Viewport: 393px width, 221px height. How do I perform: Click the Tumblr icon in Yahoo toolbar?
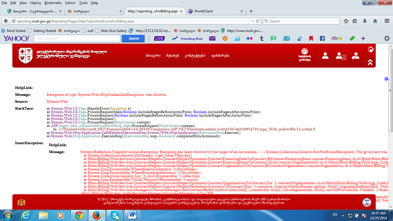point(262,39)
